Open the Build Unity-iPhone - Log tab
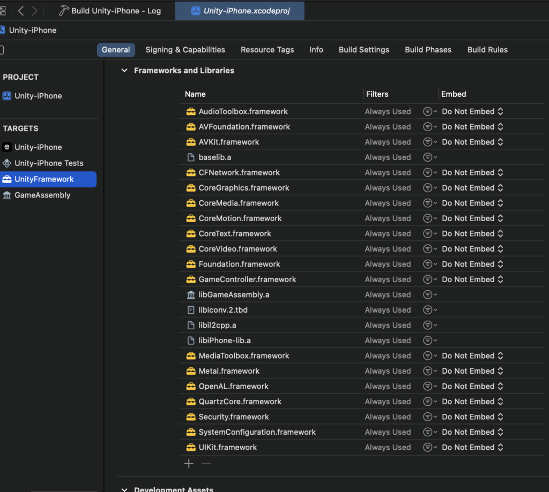Viewport: 549px width, 492px height. (116, 11)
